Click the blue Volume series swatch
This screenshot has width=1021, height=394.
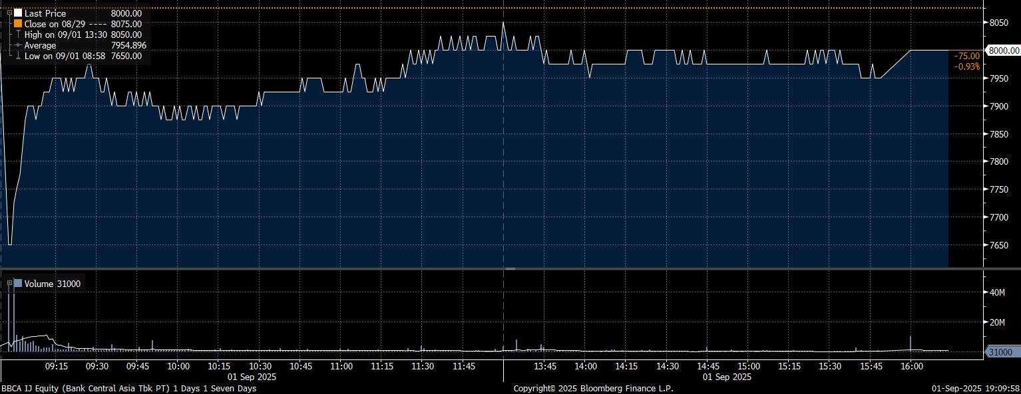tap(18, 284)
